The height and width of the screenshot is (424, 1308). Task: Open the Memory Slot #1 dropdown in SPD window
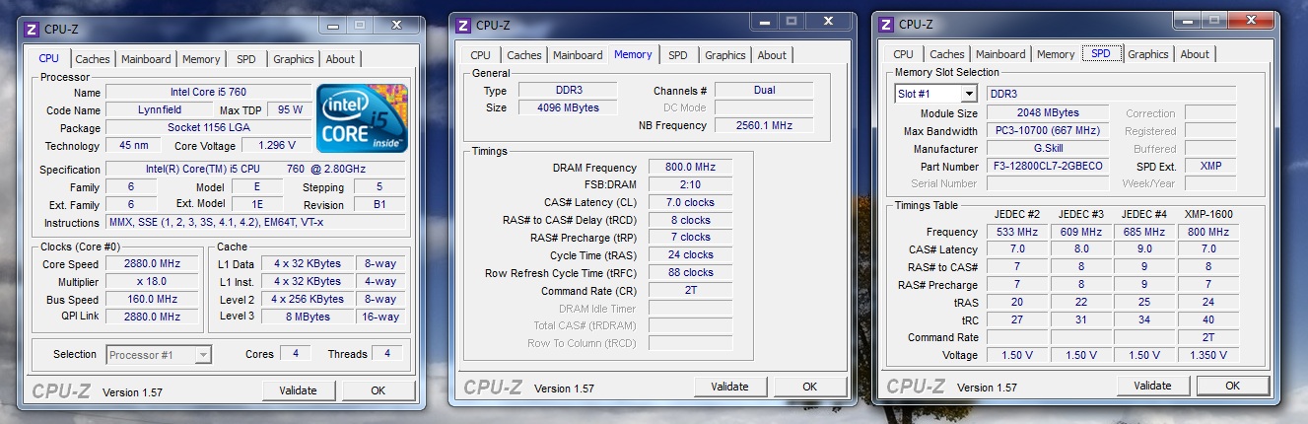968,94
